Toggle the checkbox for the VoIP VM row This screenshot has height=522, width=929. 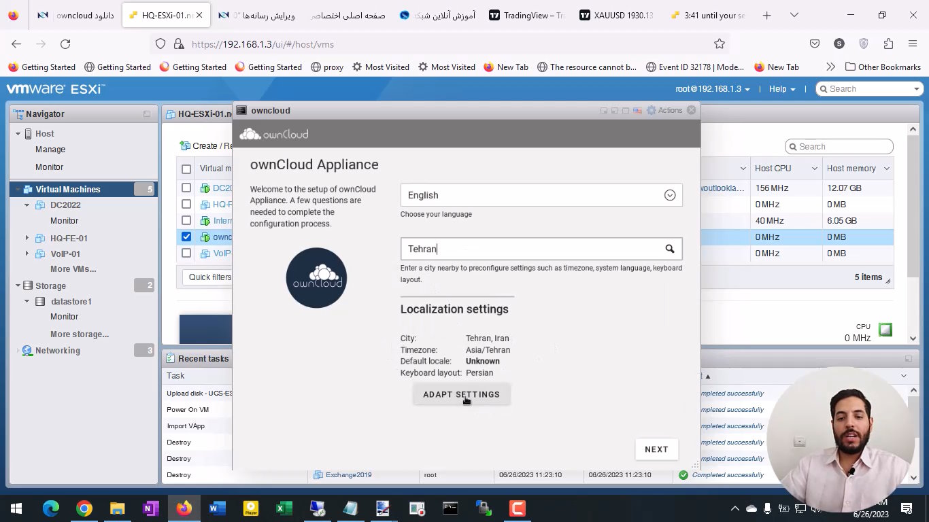click(x=186, y=253)
